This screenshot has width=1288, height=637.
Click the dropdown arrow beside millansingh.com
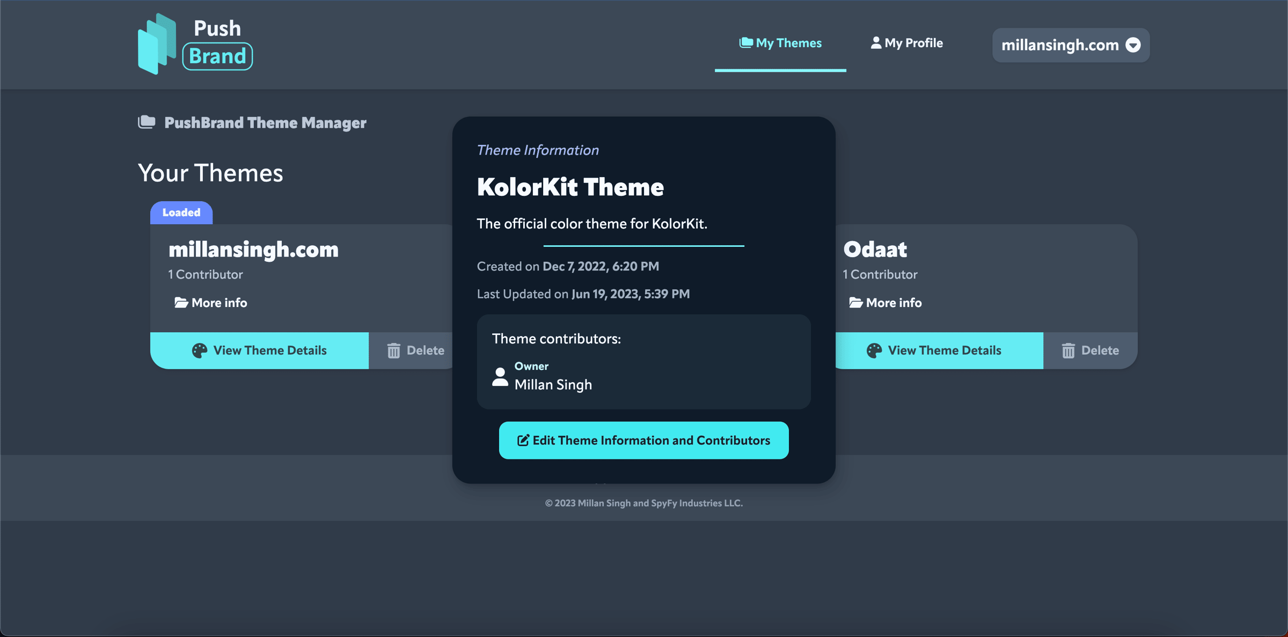tap(1133, 45)
